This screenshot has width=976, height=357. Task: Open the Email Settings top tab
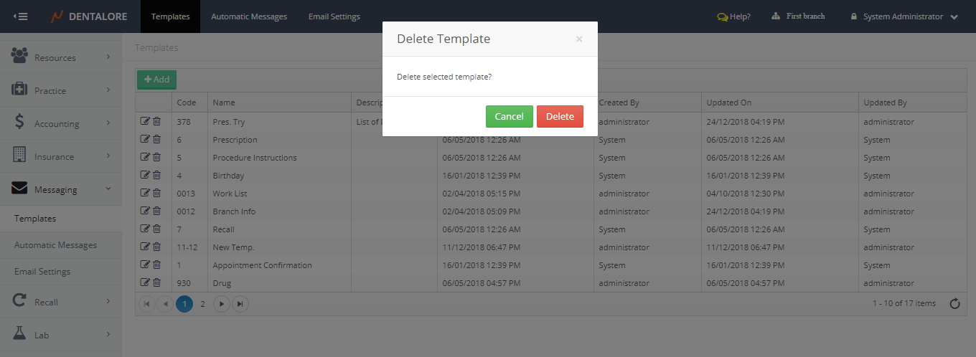[334, 16]
